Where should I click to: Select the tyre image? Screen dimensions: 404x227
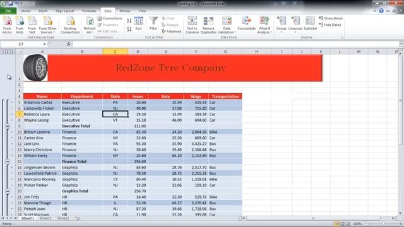tap(35, 67)
